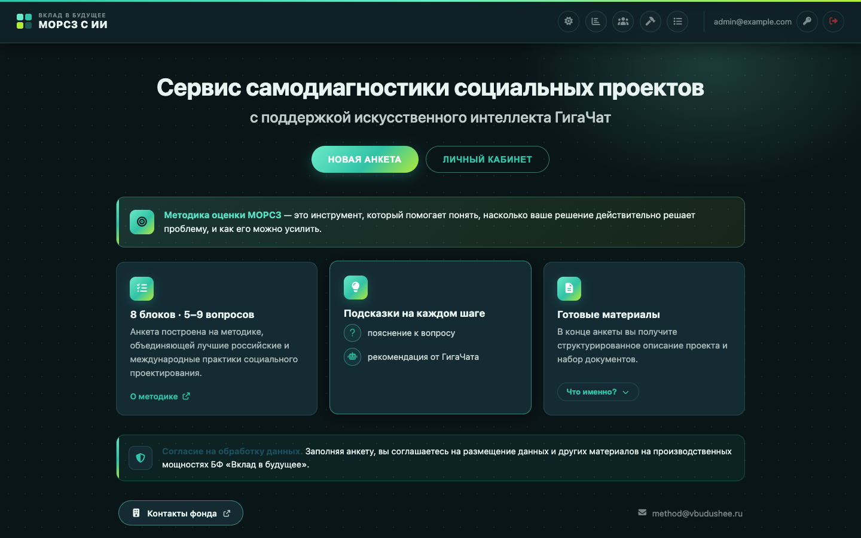Screen dimensions: 861x538
Task: Expand the Что именно? dropdown
Action: click(x=598, y=392)
